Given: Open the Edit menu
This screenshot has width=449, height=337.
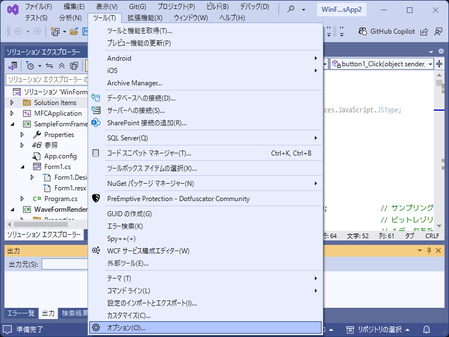Looking at the screenshot, I should (74, 7).
